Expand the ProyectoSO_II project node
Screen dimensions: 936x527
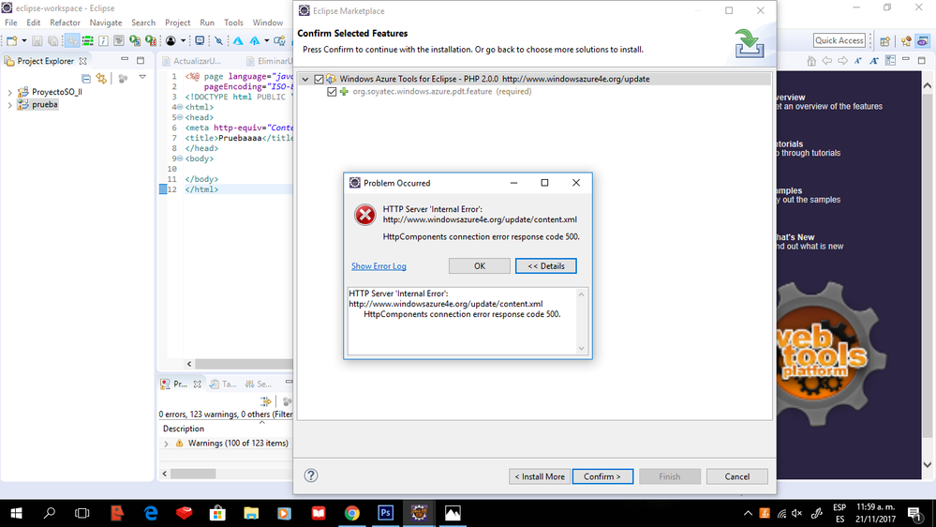[x=9, y=93]
